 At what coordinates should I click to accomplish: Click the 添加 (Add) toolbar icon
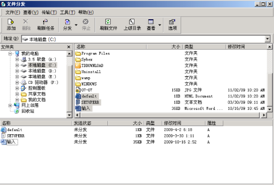[11, 22]
